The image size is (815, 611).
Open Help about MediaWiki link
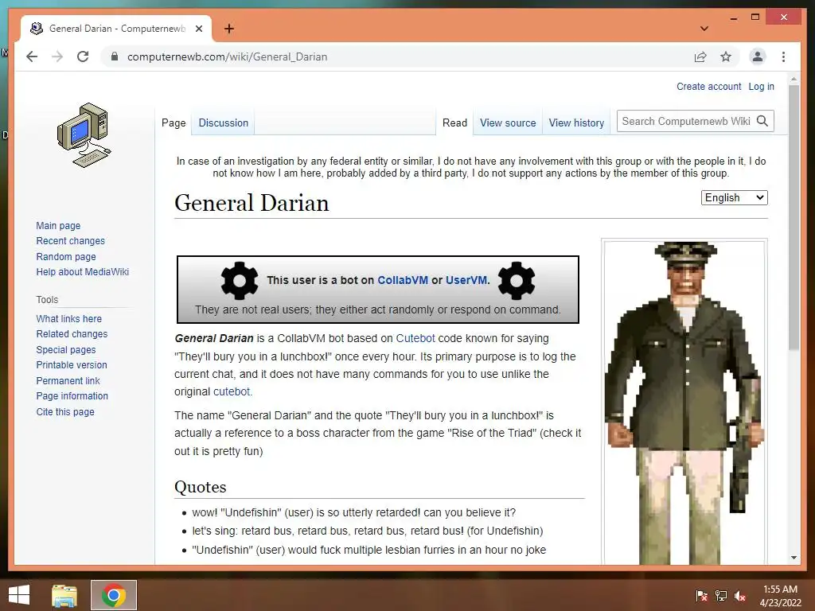(x=82, y=272)
